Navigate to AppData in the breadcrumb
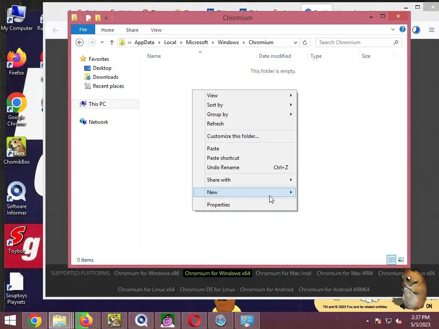Viewport: 439px width, 329px height. point(144,42)
